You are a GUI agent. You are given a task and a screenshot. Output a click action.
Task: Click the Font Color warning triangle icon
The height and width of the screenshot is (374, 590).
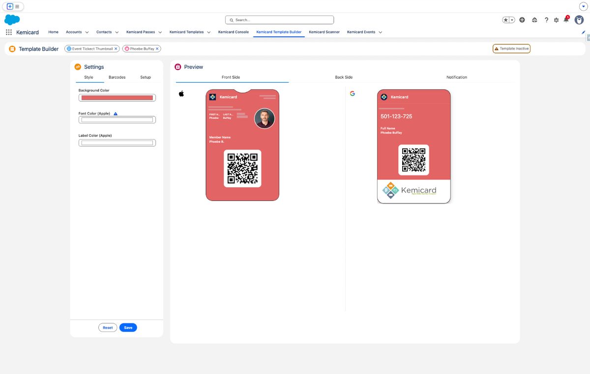pos(116,114)
